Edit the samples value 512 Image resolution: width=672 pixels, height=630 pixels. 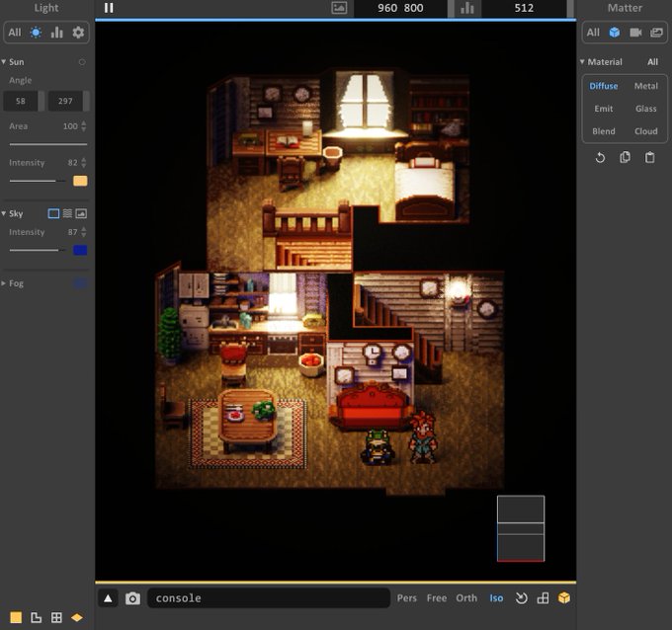coord(524,8)
